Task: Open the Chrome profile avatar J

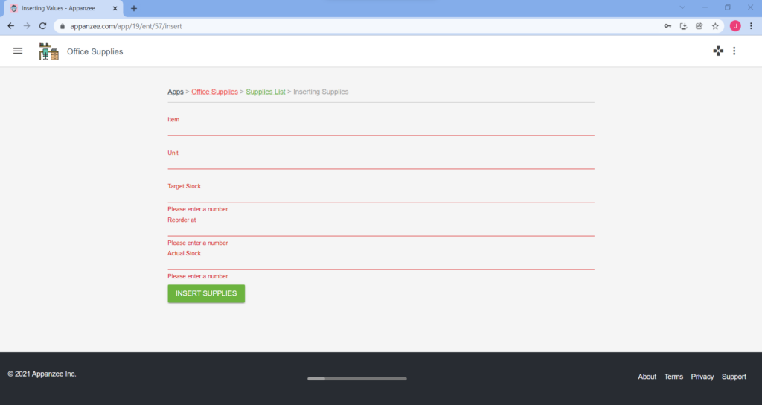Action: point(734,26)
